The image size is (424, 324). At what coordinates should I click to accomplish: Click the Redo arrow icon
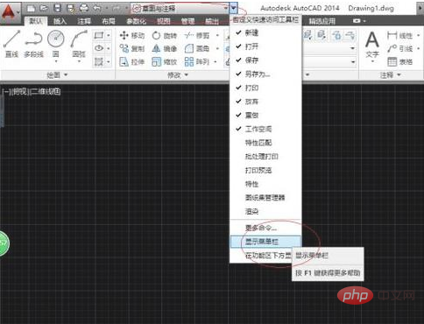coord(116,9)
